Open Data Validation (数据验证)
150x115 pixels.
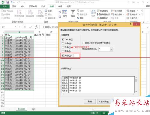click(103, 18)
